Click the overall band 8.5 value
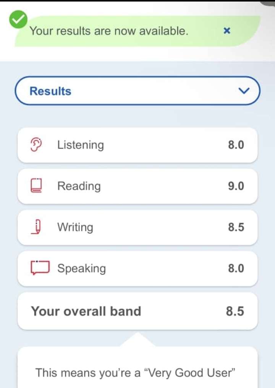 tap(235, 311)
